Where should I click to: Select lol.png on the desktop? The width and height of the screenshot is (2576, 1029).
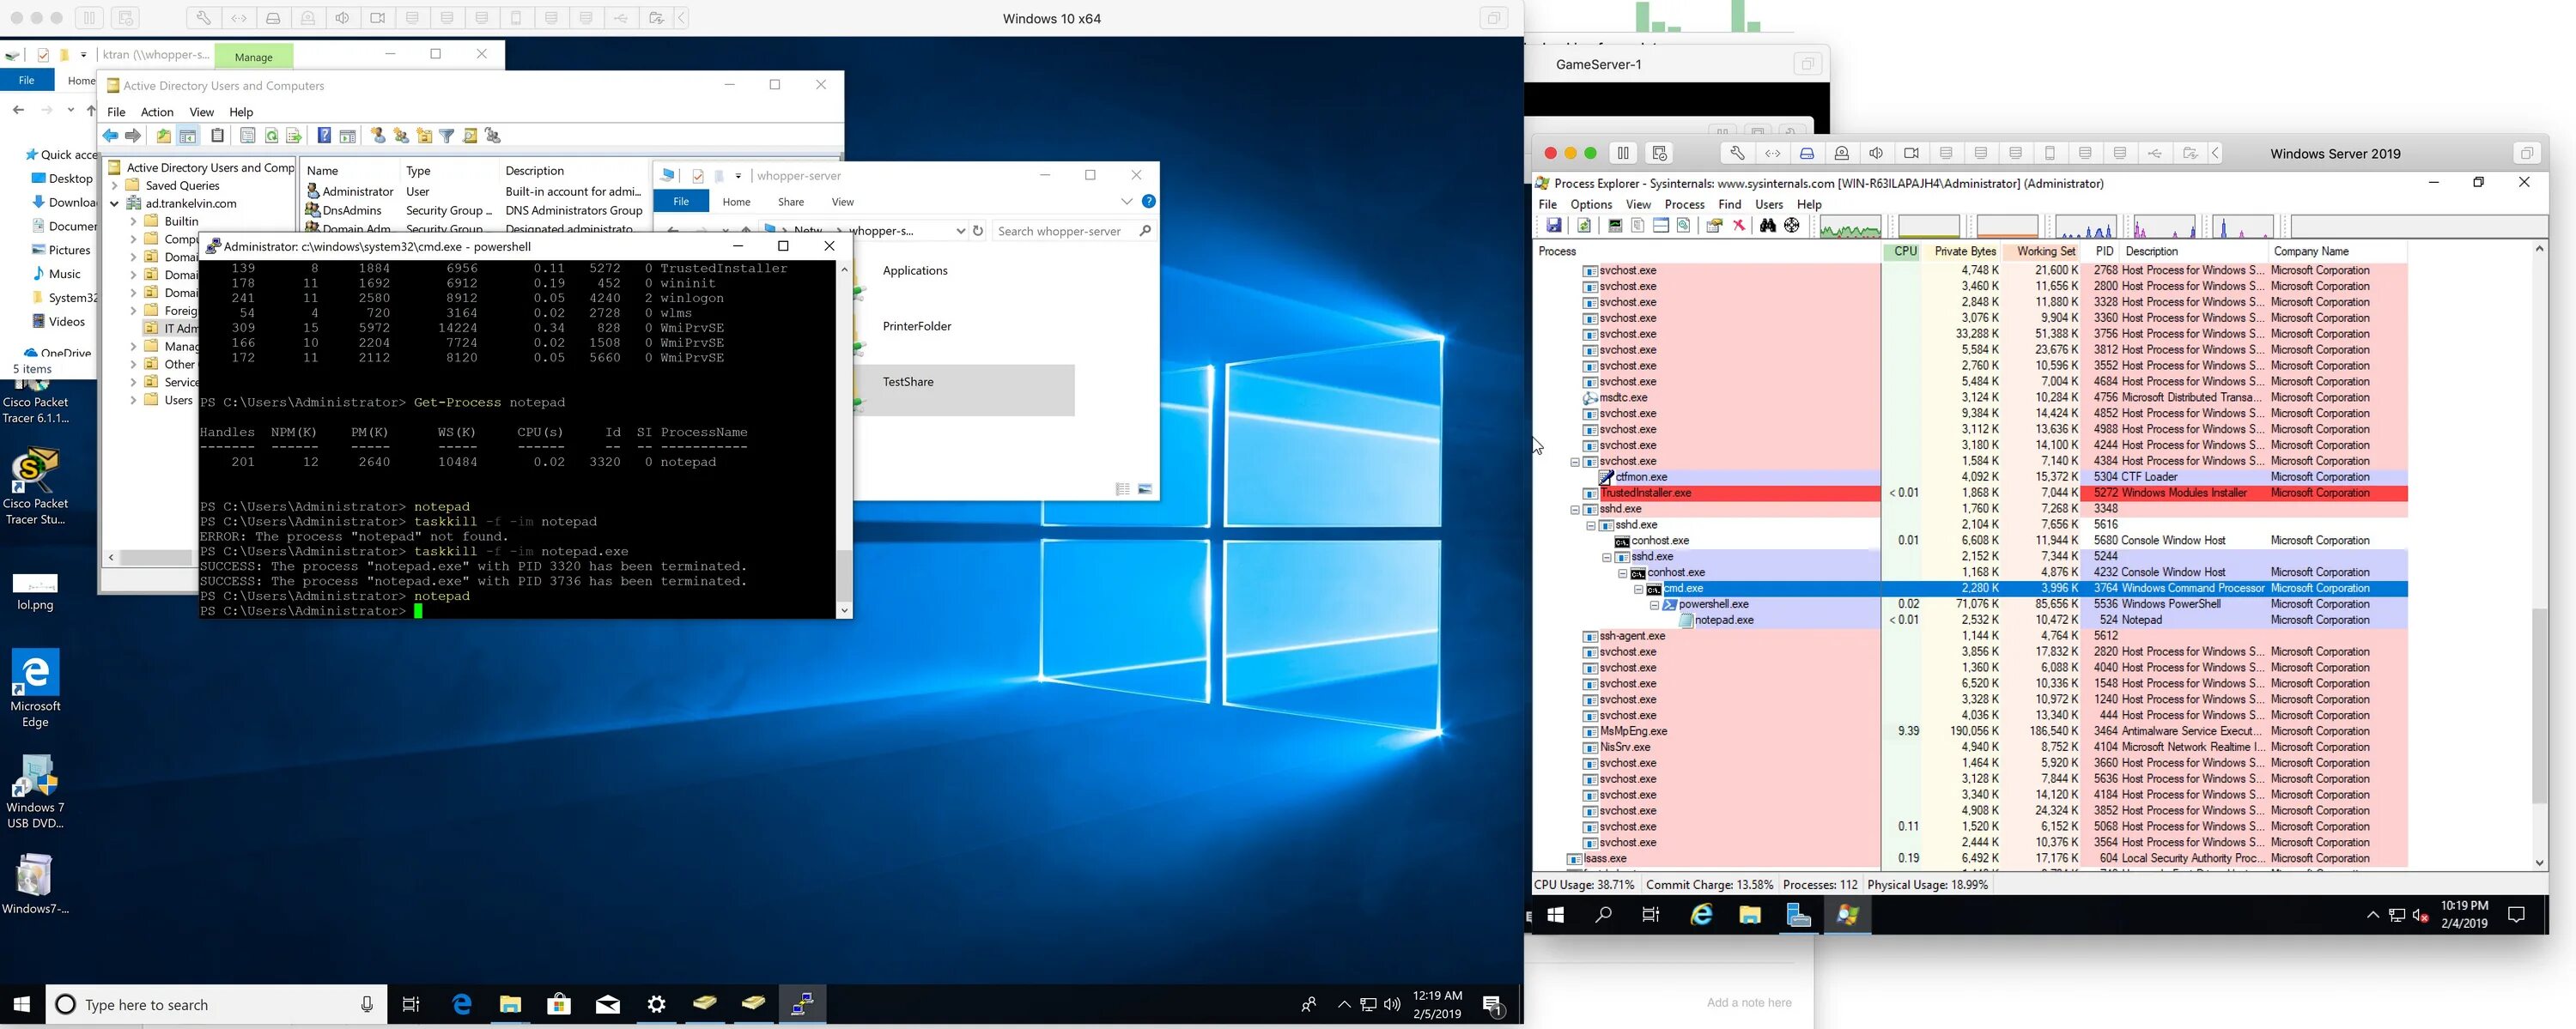(35, 592)
